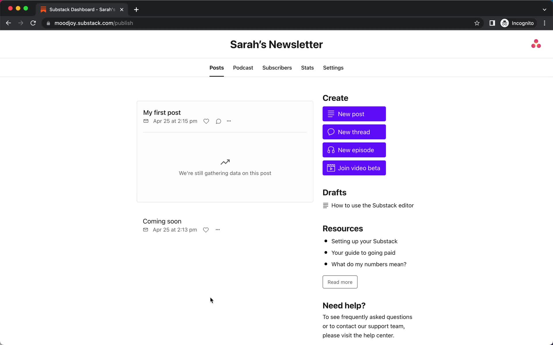Click the email icon beside Apr 25 2:13 pm

click(146, 229)
